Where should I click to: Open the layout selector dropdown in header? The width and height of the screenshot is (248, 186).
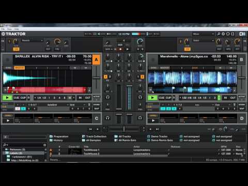coord(203,34)
